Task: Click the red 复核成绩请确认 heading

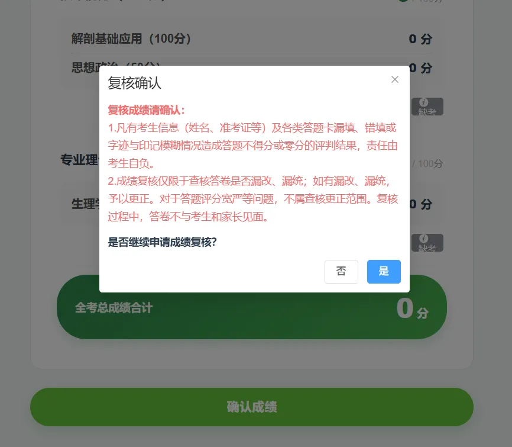Action: 146,110
